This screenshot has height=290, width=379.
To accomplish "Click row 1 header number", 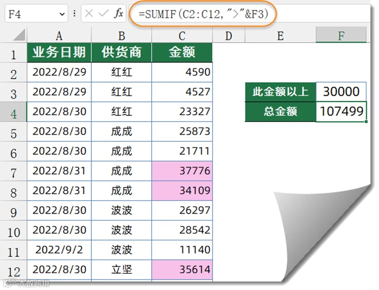I will (x=14, y=52).
